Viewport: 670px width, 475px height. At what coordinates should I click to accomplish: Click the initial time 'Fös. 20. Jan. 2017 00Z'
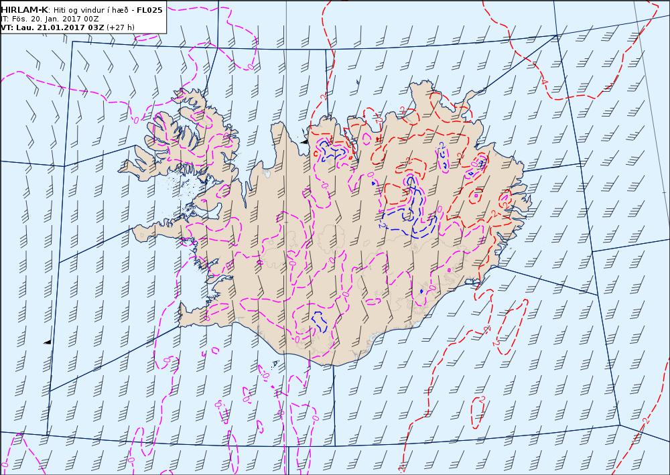[x=54, y=19]
